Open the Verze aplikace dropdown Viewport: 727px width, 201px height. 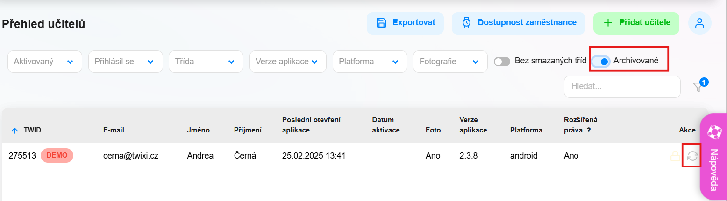(x=288, y=62)
